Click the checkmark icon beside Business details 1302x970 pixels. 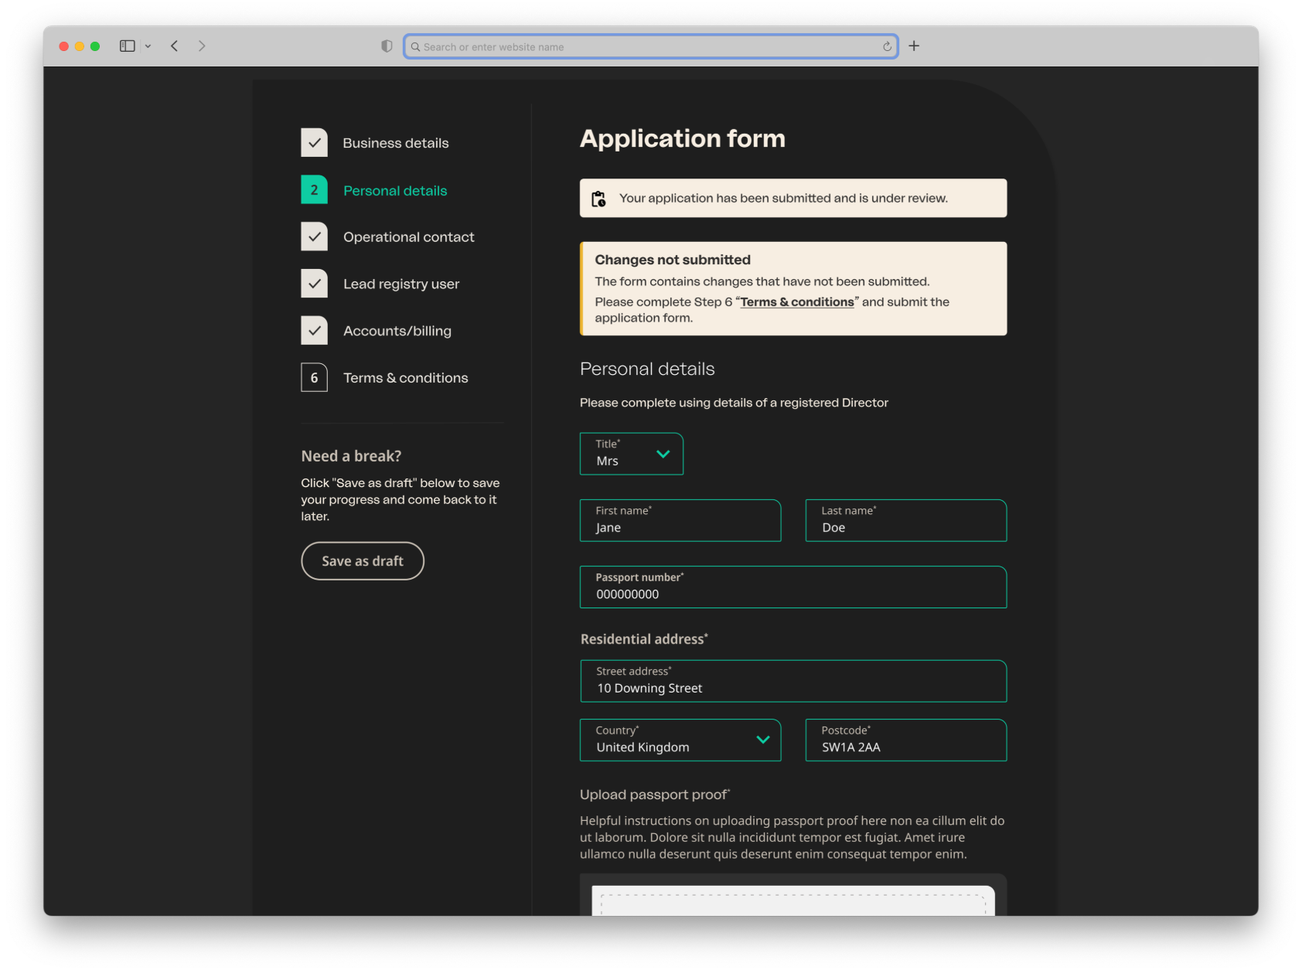314,142
